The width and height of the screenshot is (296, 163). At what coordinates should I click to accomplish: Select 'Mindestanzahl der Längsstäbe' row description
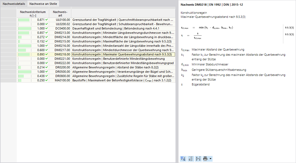coord(123,46)
